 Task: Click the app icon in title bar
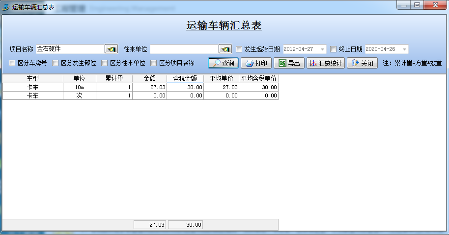[6, 6]
